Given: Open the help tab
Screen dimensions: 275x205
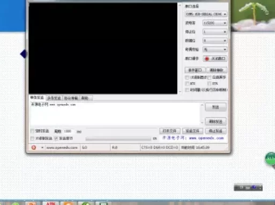Looking at the screenshot, I should pyautogui.click(x=85, y=98).
